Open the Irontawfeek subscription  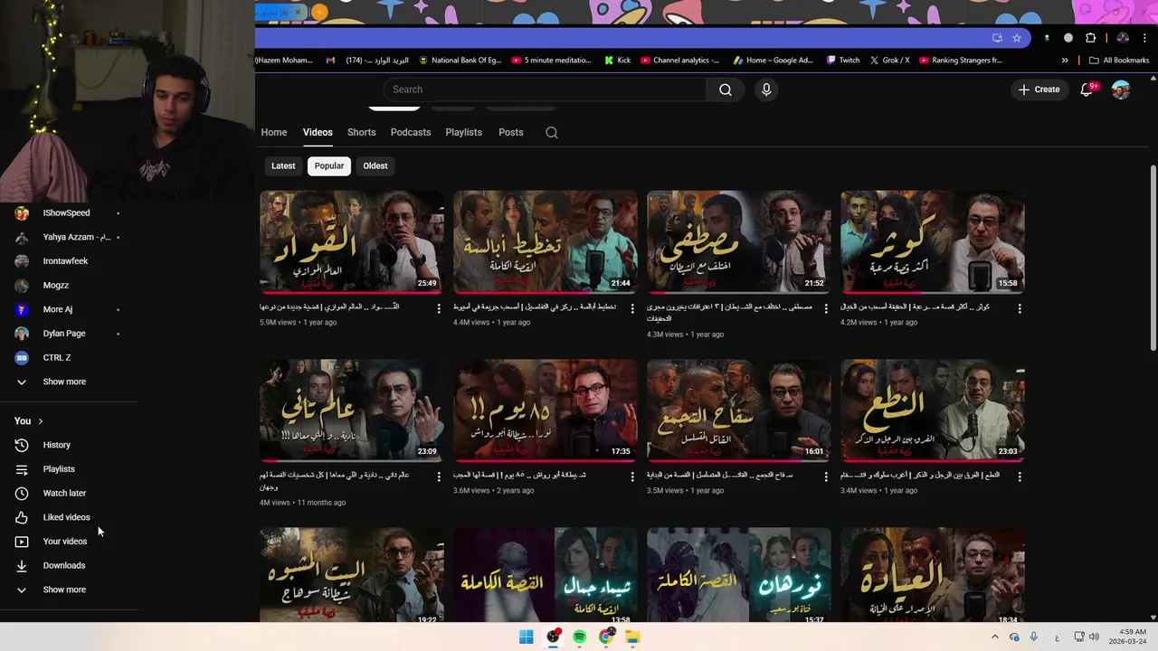65,261
